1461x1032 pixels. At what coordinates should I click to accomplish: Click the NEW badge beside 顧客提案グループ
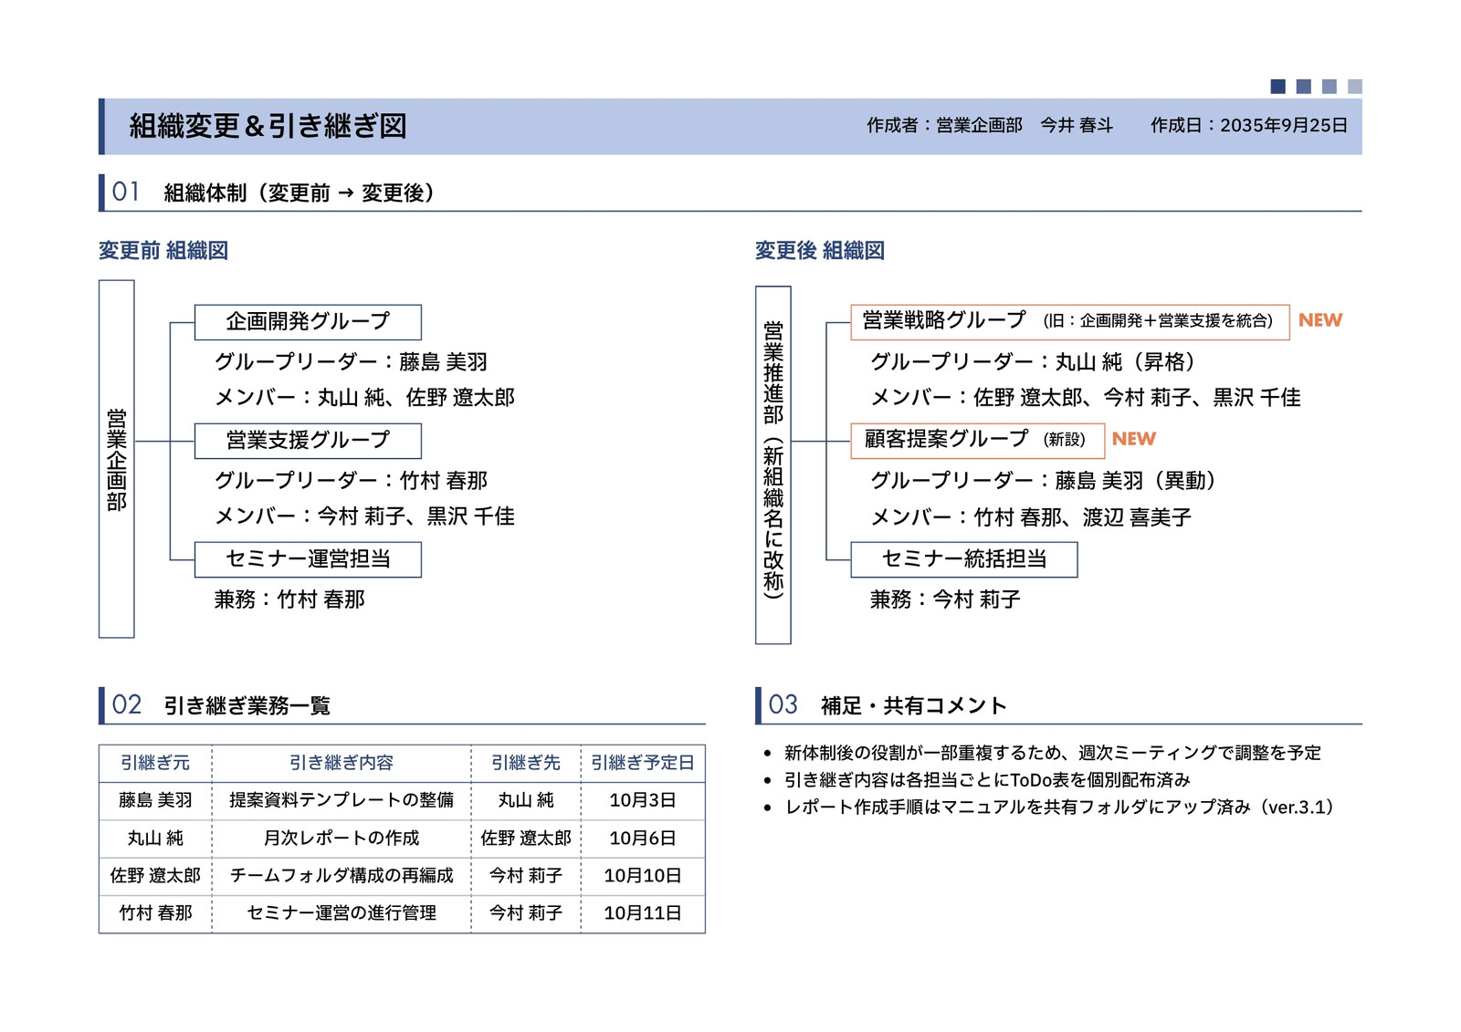pos(1134,439)
